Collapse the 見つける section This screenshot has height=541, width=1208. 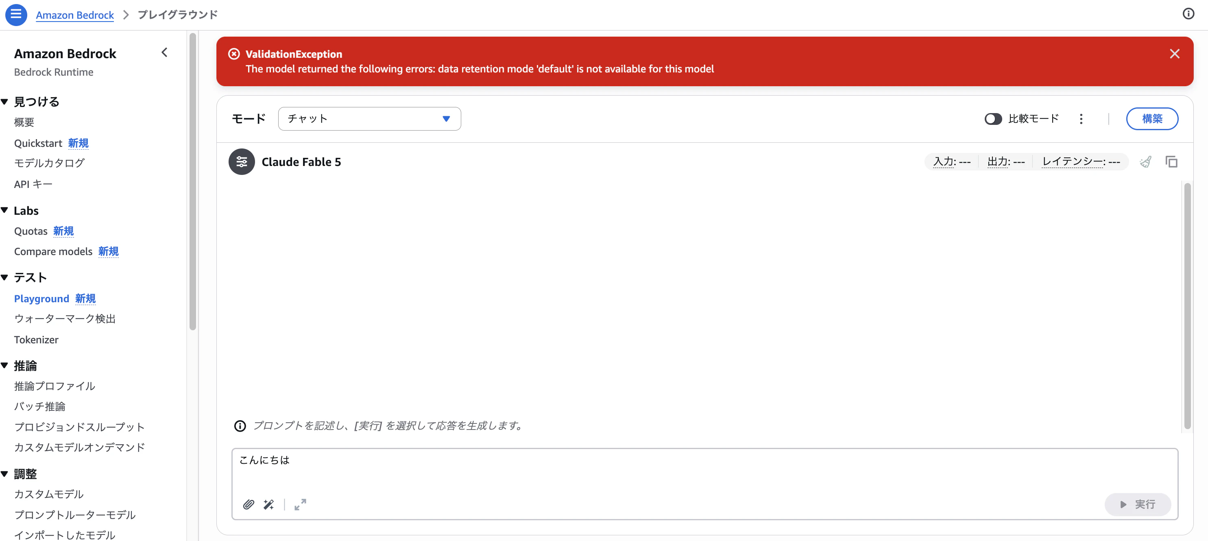[5, 102]
